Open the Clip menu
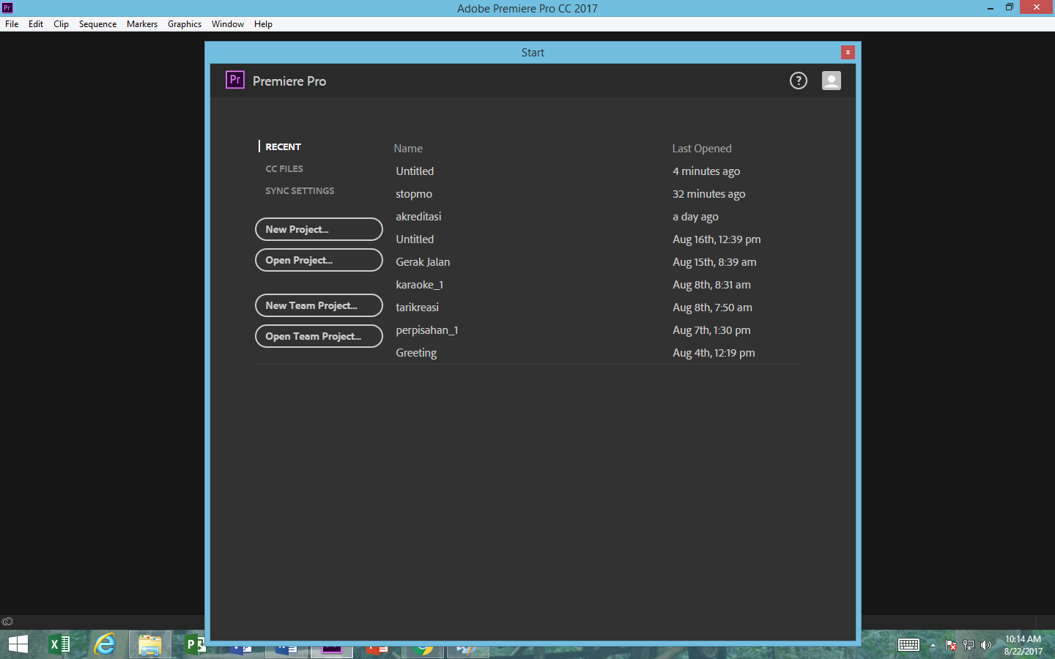This screenshot has width=1055, height=659. pos(61,24)
